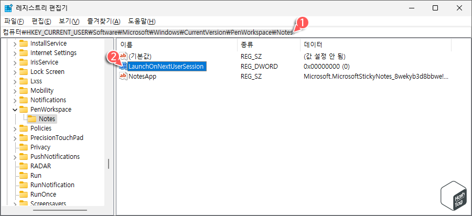
Task: Collapse the PenWorkspace key
Action: (x=15, y=110)
